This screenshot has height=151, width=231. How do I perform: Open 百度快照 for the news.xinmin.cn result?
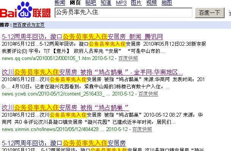[x=142, y=129]
